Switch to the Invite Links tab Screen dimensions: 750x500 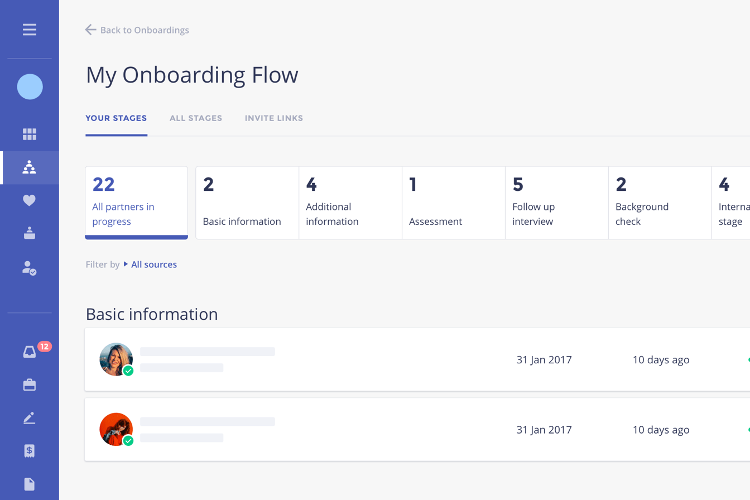[x=274, y=118]
